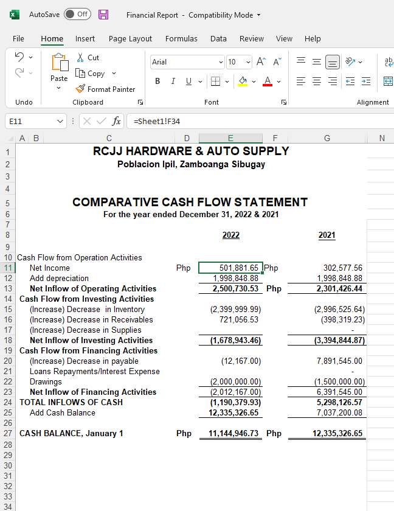Open the Clipboard dialog launcher
The image size is (394, 511).
click(x=140, y=102)
